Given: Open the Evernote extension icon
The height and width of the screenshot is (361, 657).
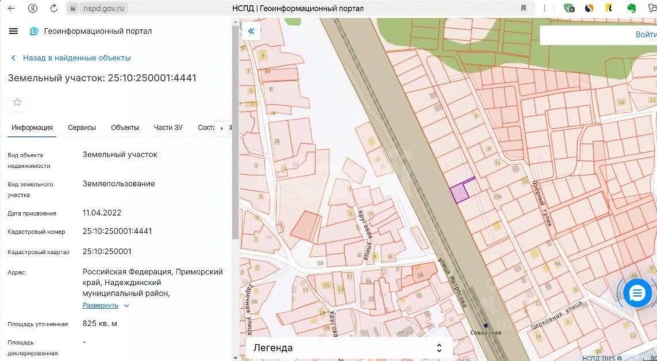Looking at the screenshot, I should pyautogui.click(x=631, y=9).
